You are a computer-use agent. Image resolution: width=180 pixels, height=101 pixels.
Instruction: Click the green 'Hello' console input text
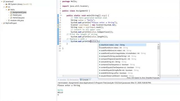(x=60, y=90)
